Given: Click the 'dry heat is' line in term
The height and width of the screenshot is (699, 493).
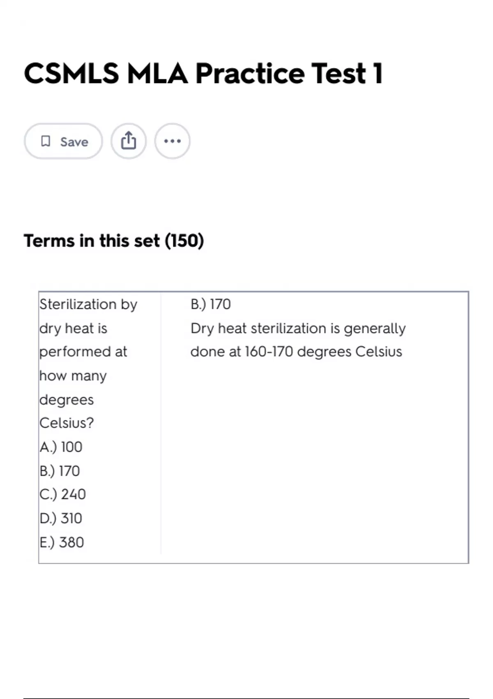Looking at the screenshot, I should pyautogui.click(x=74, y=329).
